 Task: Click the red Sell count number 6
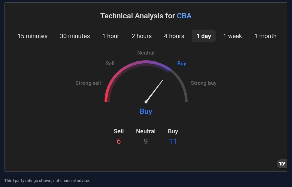(x=119, y=141)
